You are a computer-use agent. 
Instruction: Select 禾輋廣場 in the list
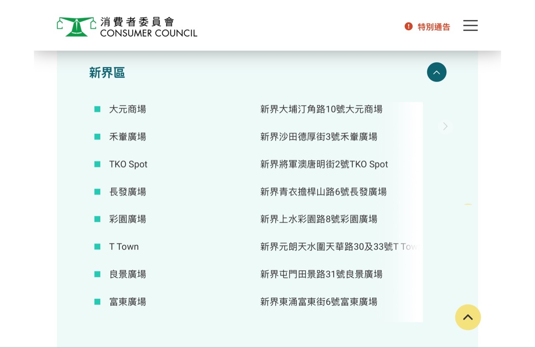coord(127,137)
